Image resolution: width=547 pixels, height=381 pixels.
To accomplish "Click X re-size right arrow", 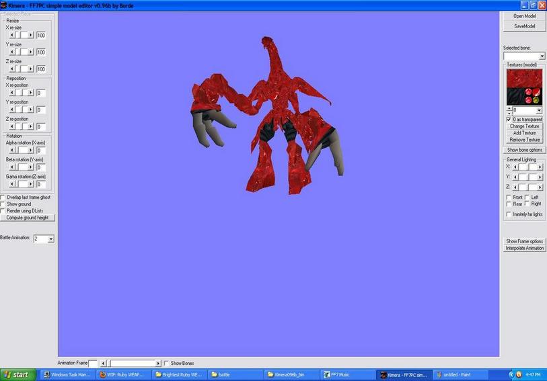I will (x=31, y=35).
